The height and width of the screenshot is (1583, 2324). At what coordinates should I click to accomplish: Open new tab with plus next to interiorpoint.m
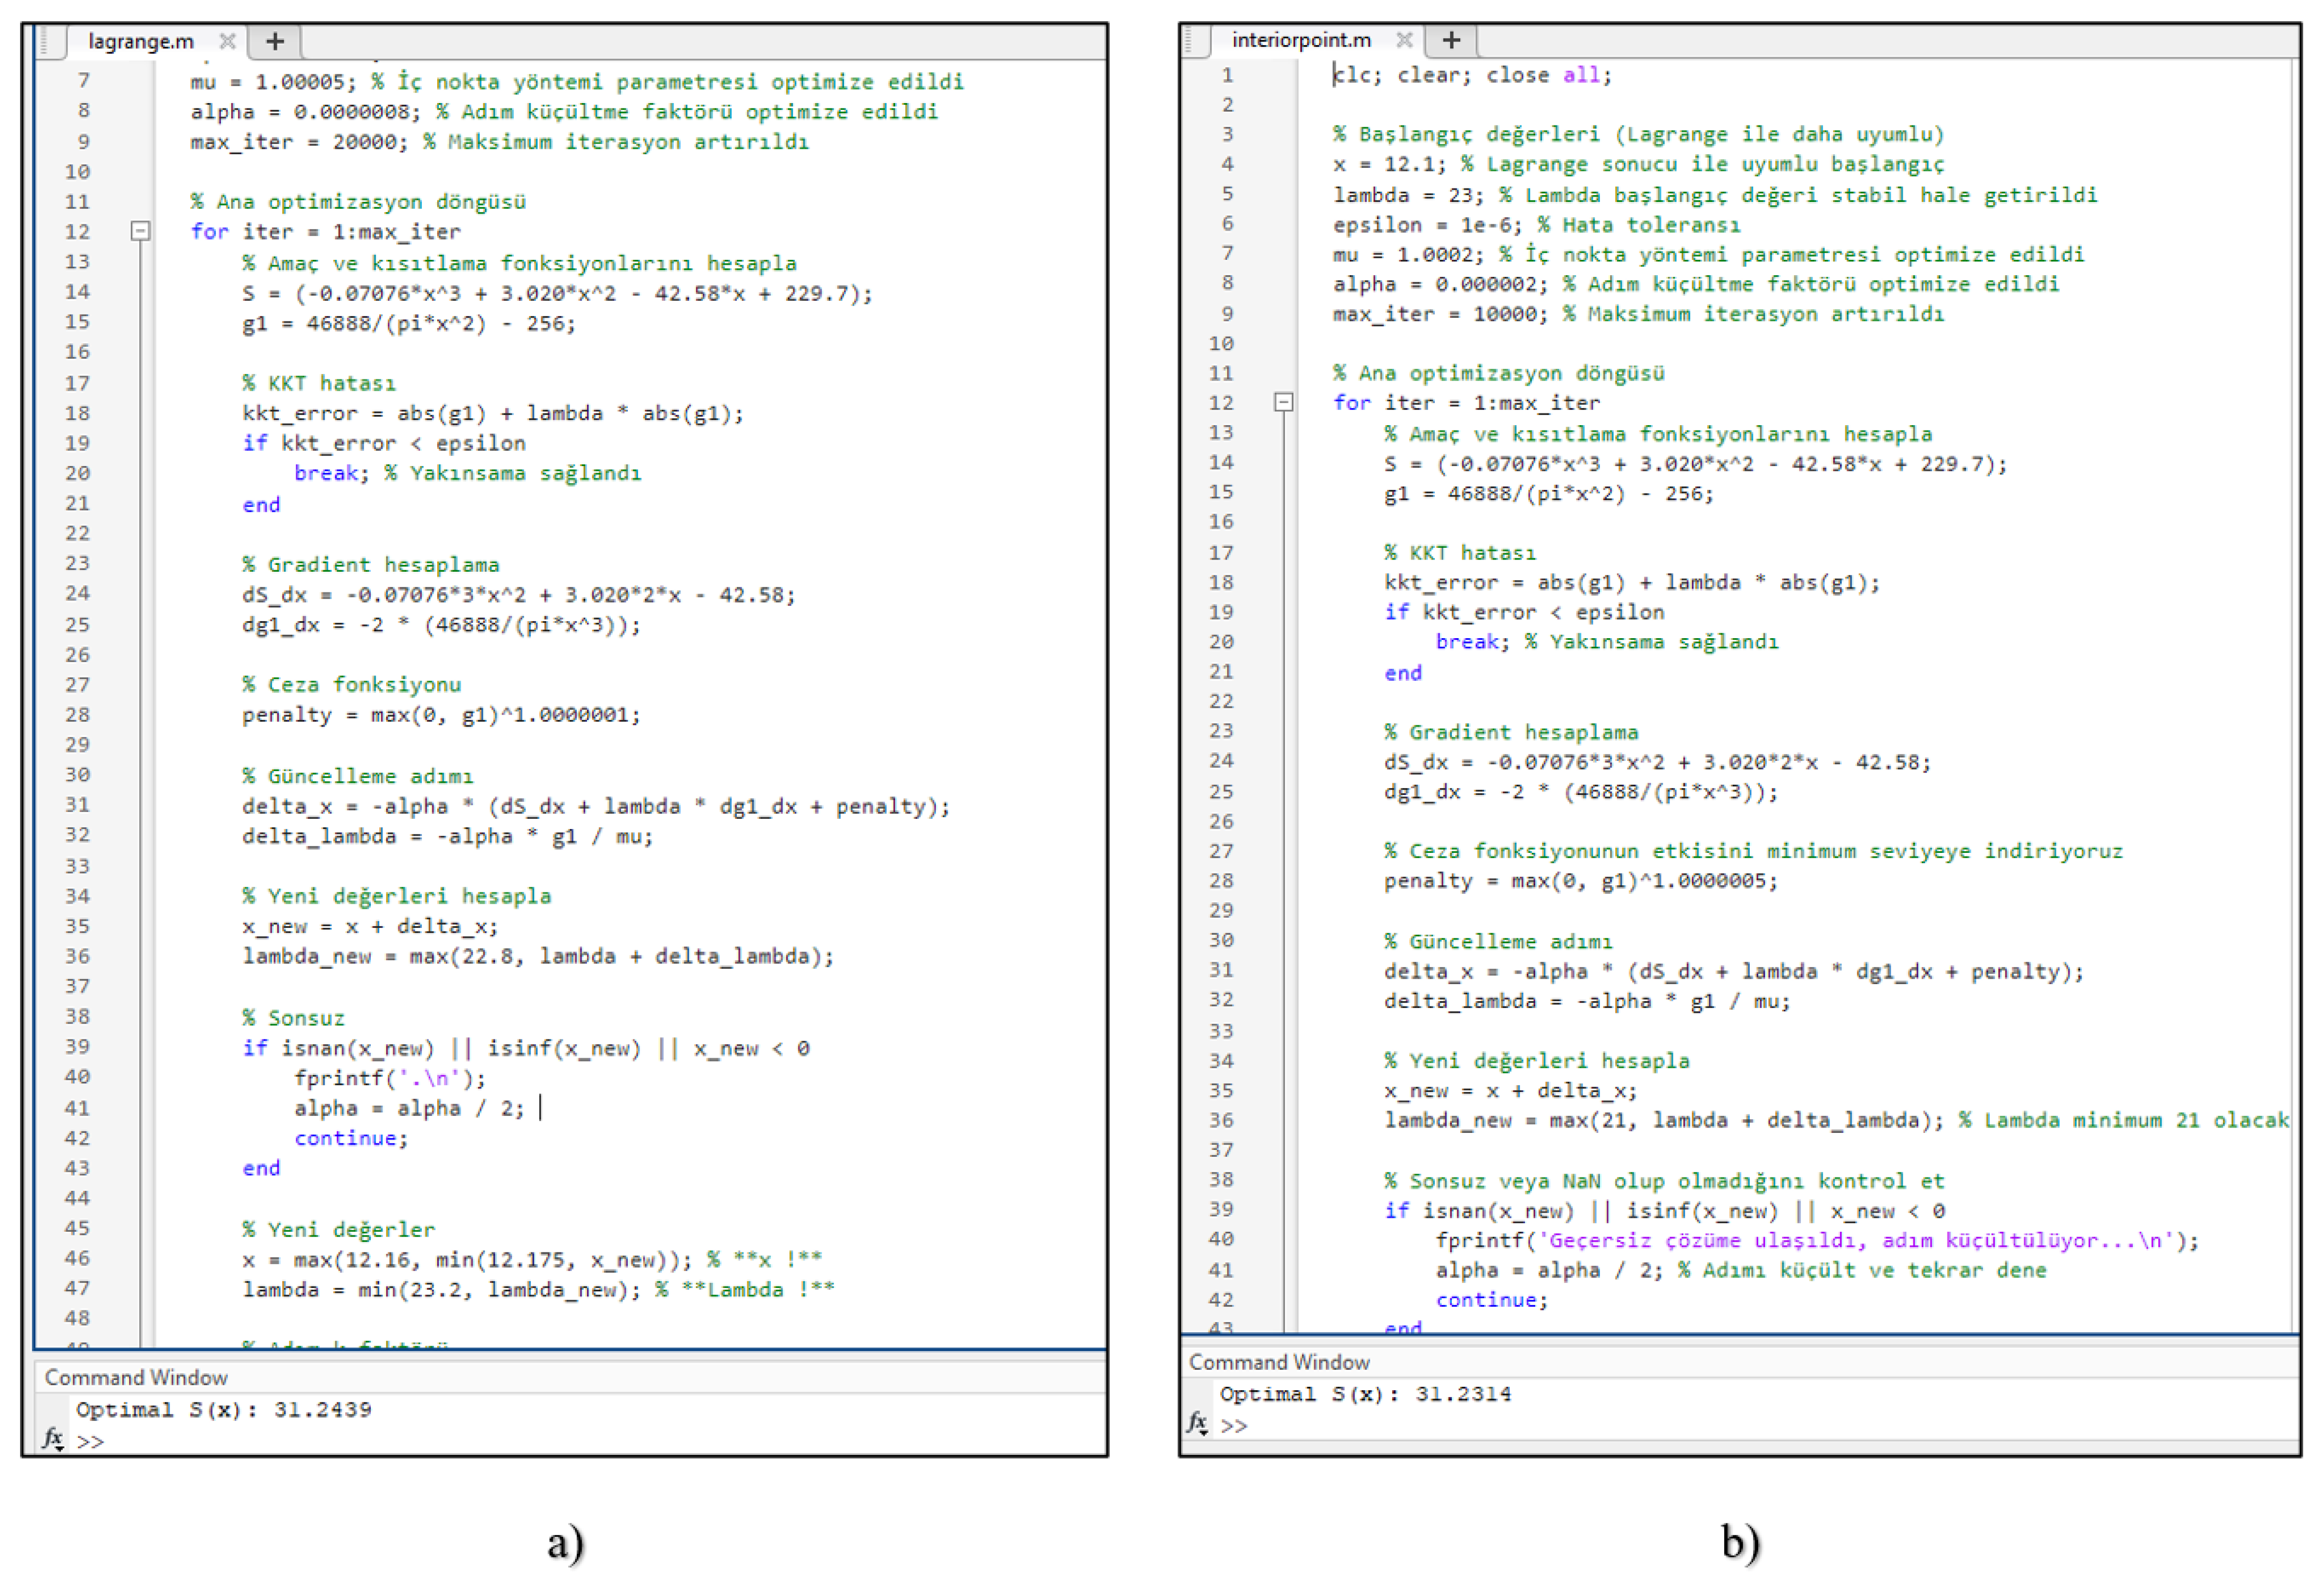coord(1451,39)
